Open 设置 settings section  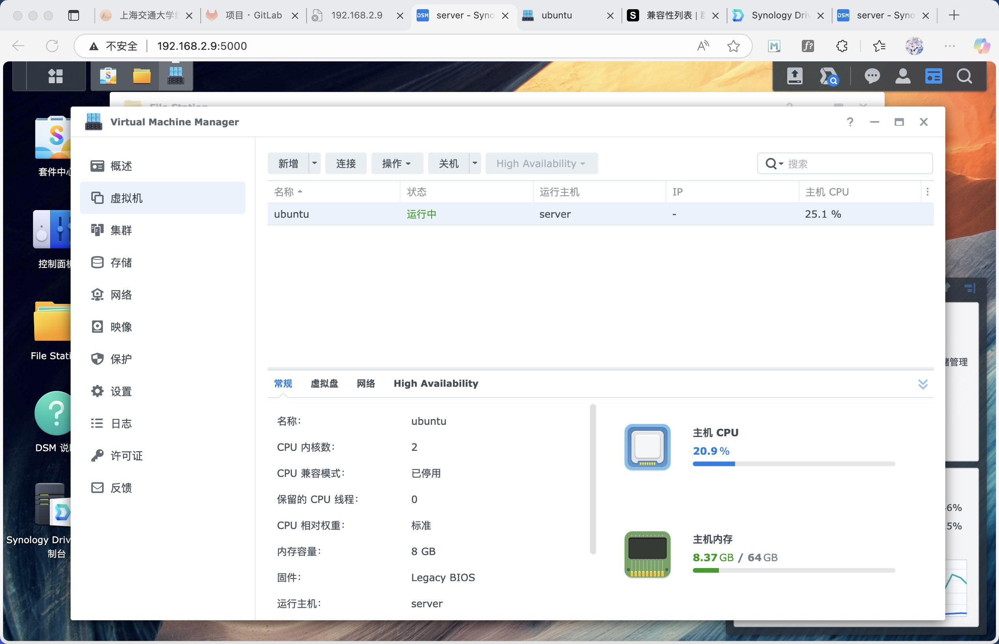coord(163,391)
